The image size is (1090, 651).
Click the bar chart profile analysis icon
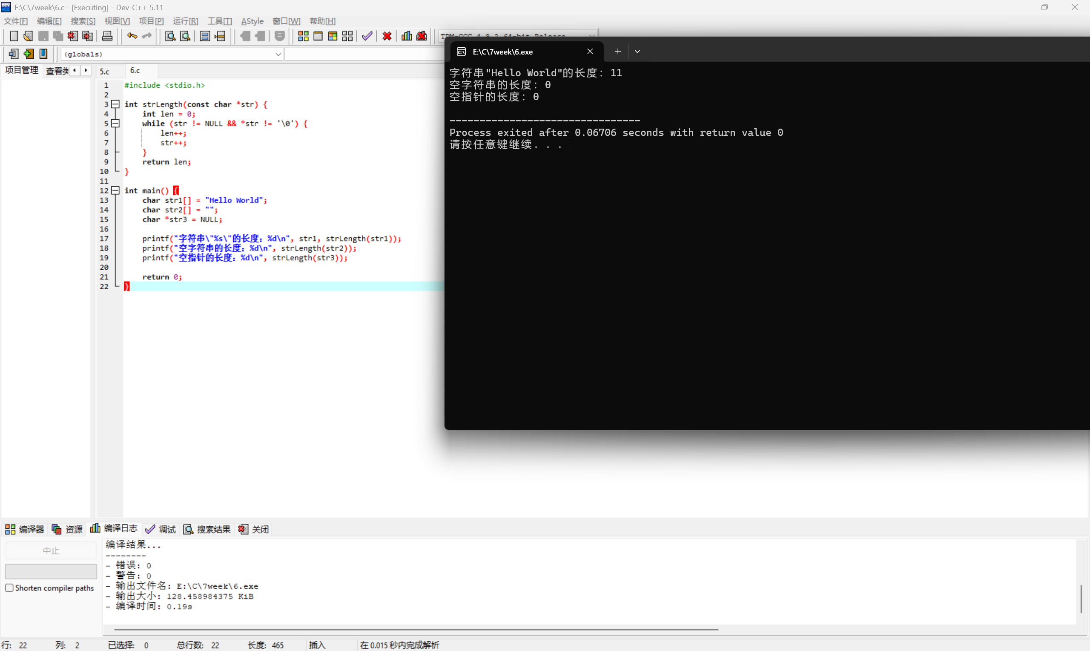pyautogui.click(x=406, y=36)
